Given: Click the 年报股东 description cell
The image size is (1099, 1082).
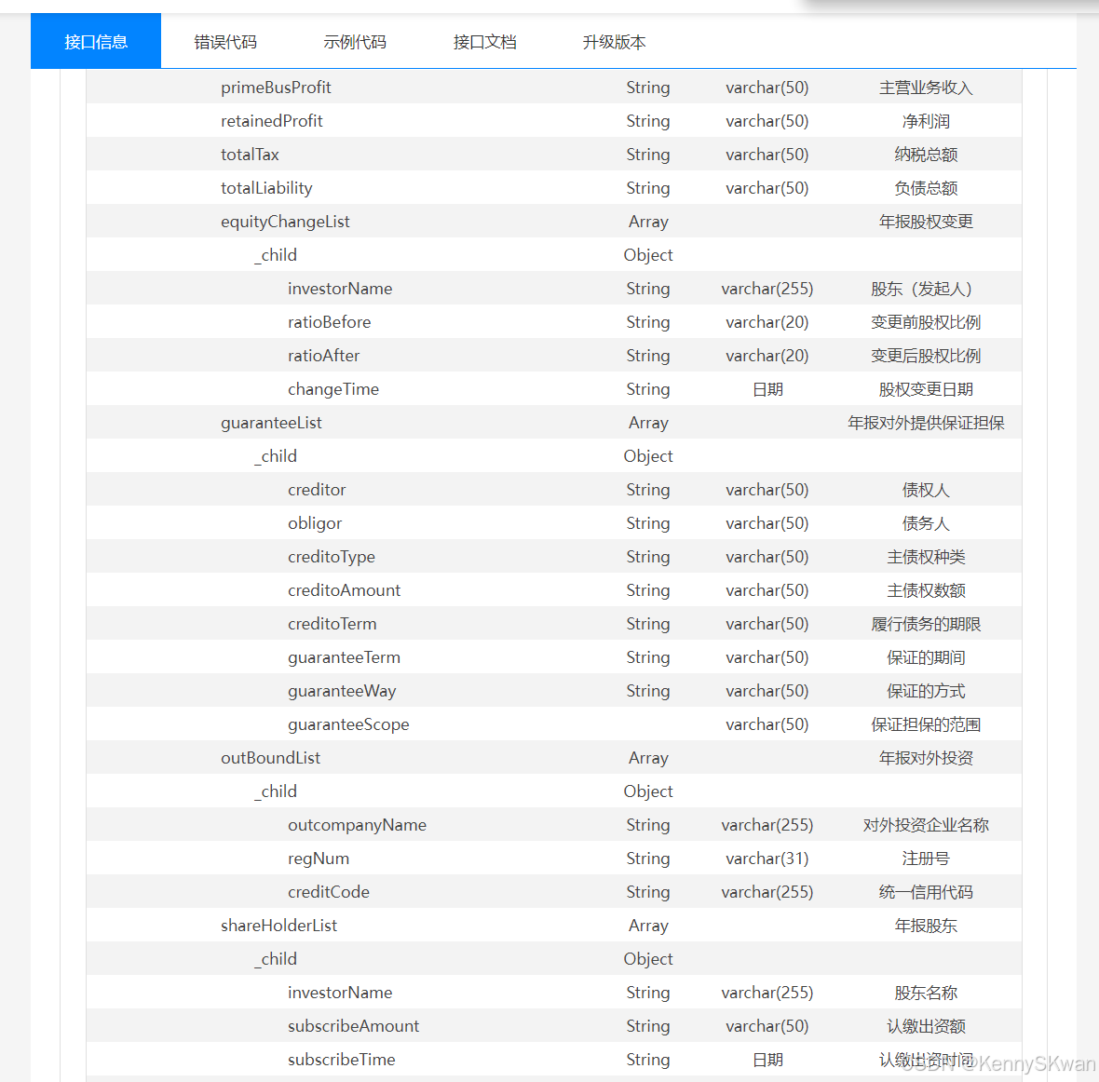Looking at the screenshot, I should tap(925, 926).
